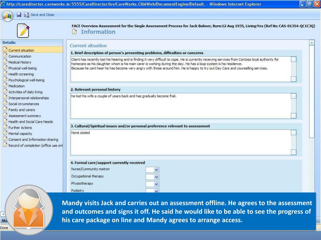Click the page icon next to Assessment summary
The height and width of the screenshot is (240, 321).
point(5,115)
